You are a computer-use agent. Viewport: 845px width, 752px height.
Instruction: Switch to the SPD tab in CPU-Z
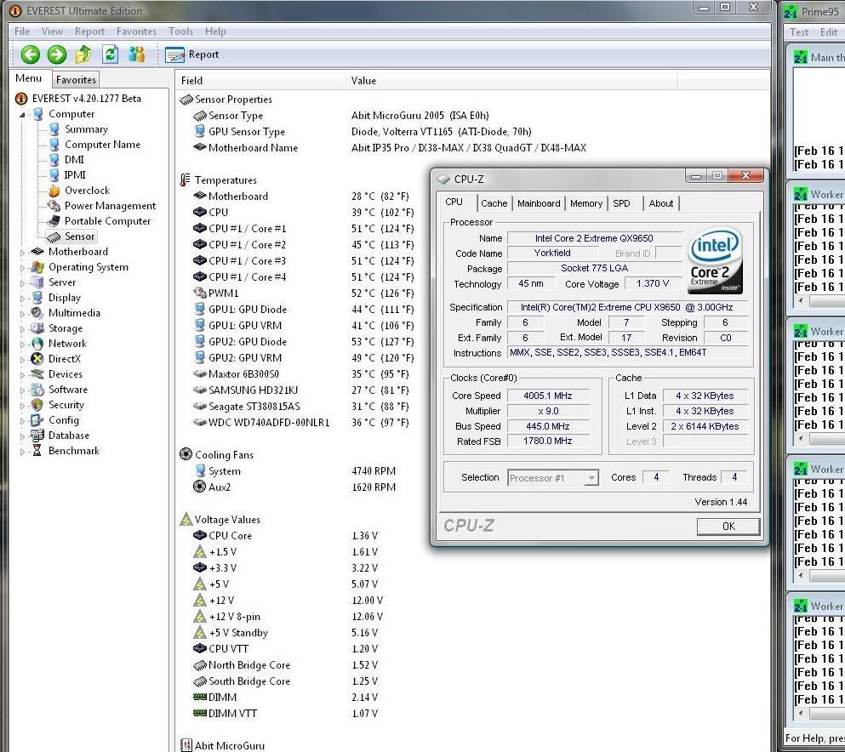[621, 203]
